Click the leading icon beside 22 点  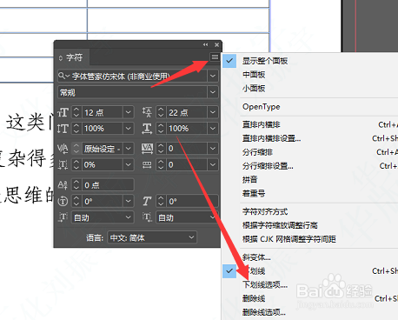[x=147, y=112]
